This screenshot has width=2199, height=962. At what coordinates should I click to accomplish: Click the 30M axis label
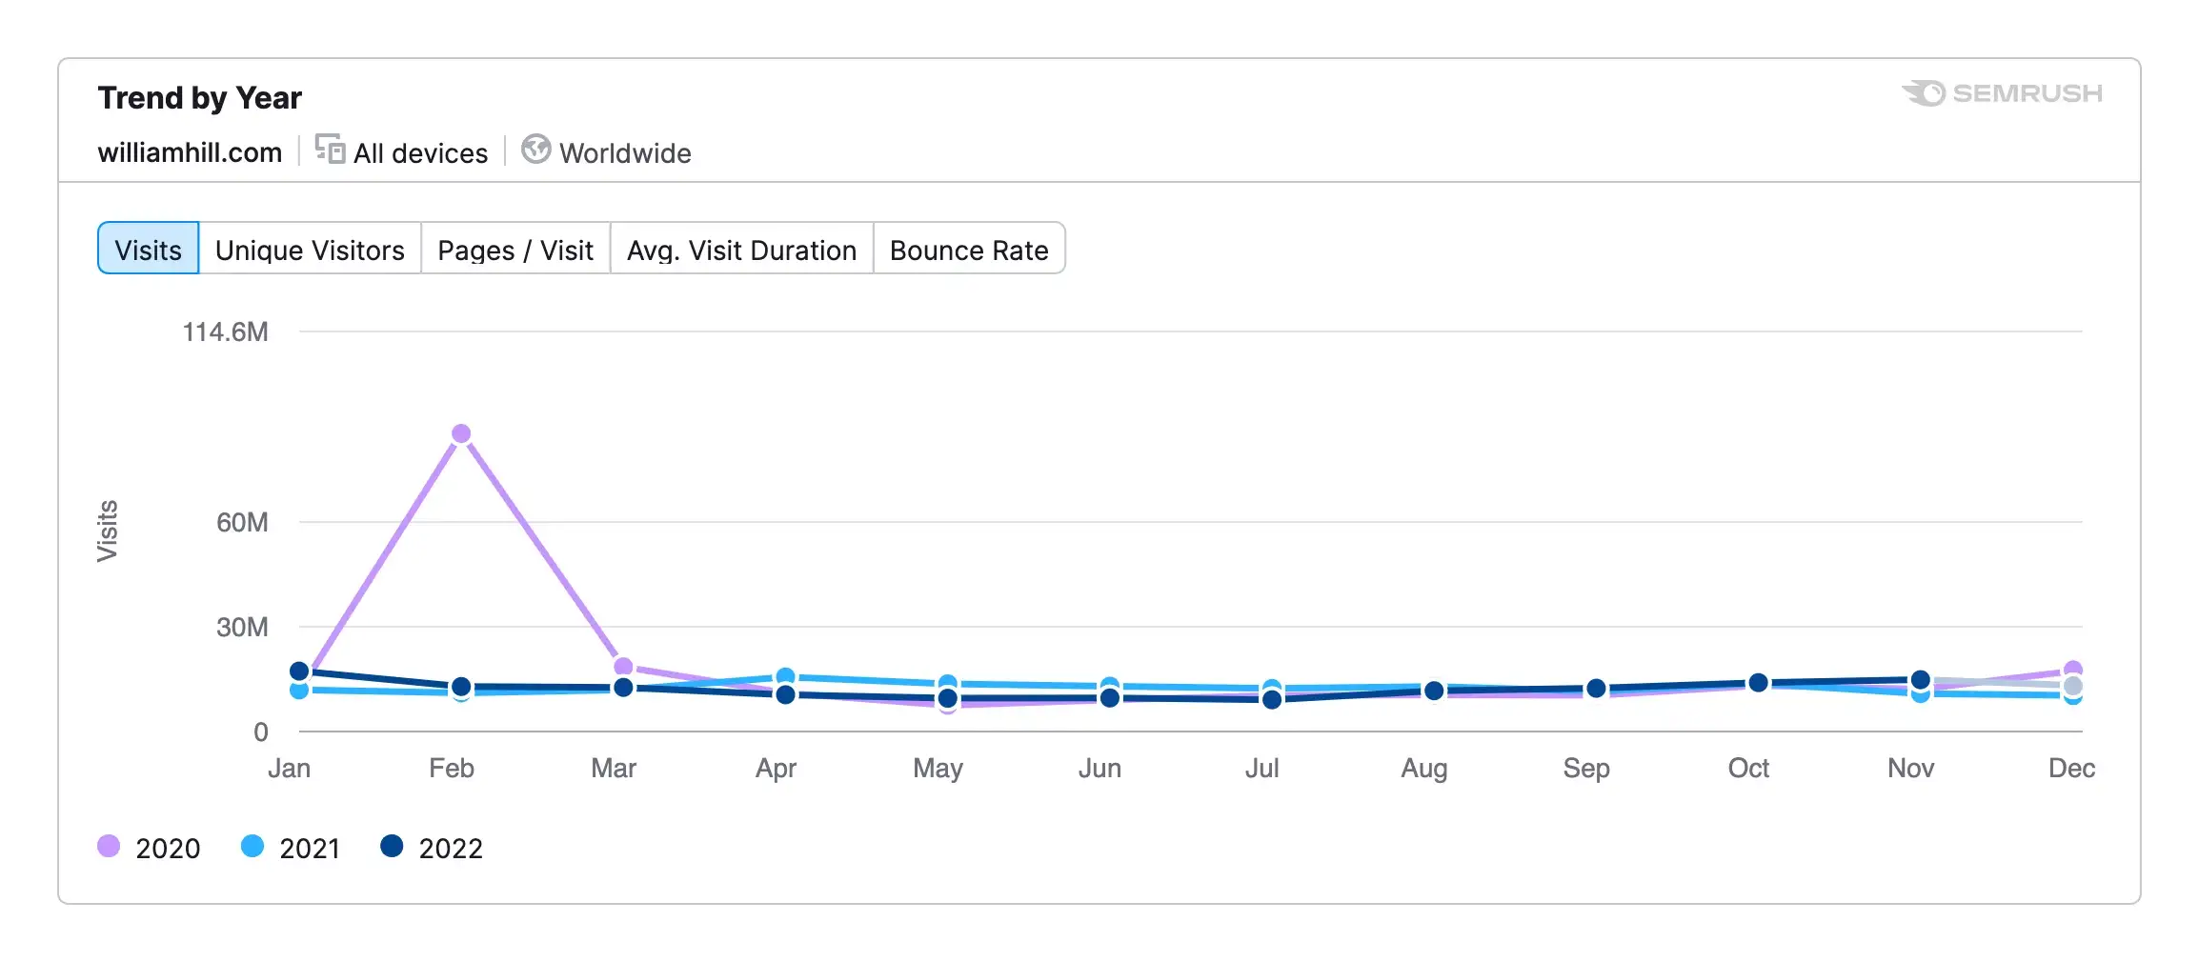coord(242,628)
